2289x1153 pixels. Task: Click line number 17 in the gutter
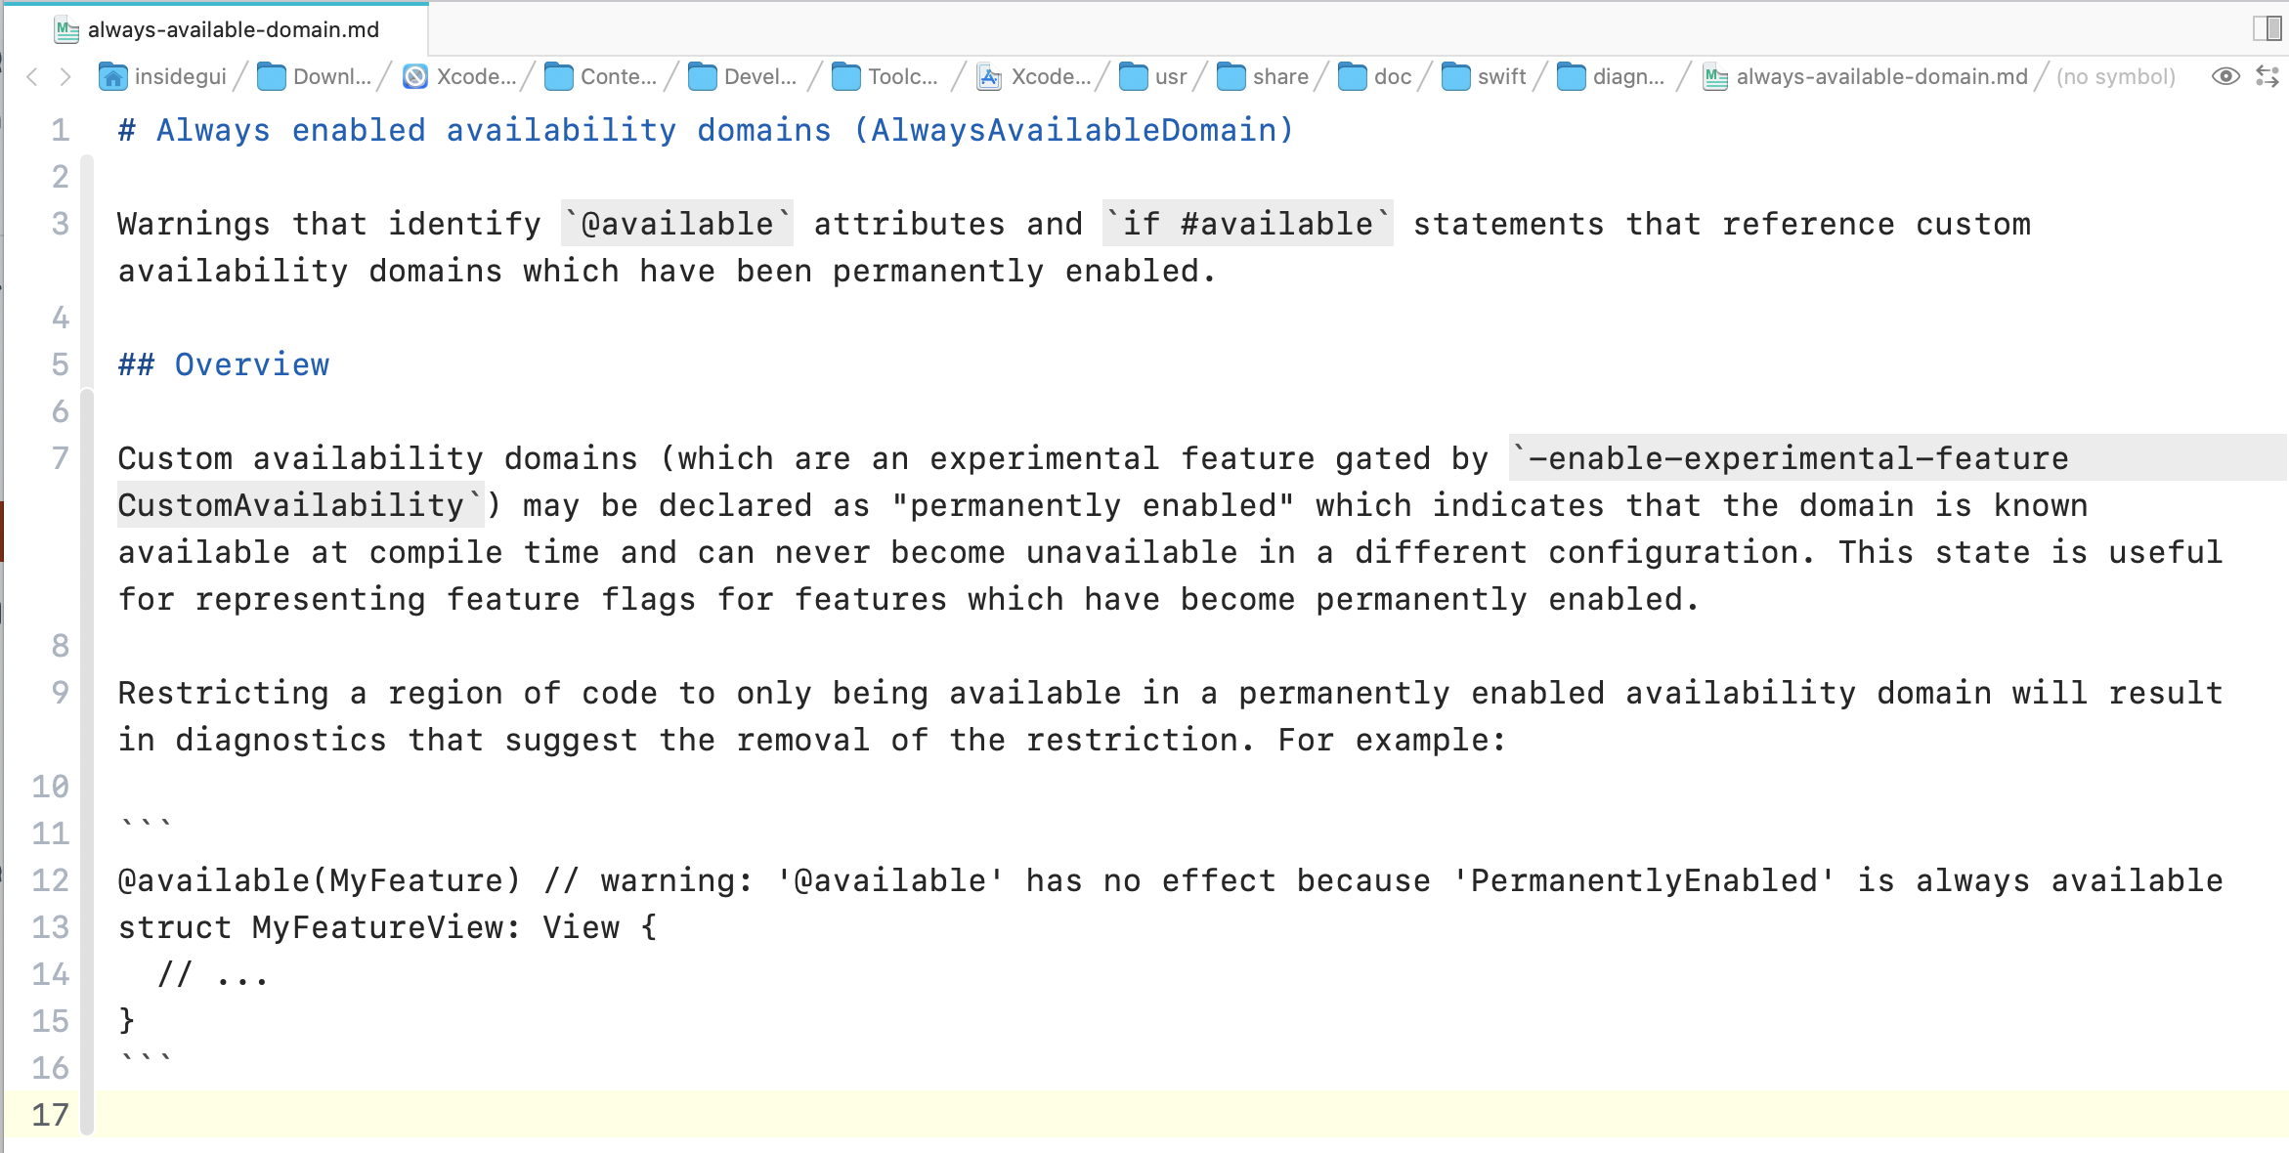click(51, 1115)
